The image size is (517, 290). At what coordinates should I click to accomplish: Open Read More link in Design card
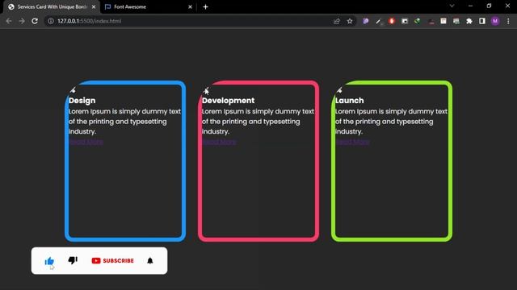pos(86,142)
